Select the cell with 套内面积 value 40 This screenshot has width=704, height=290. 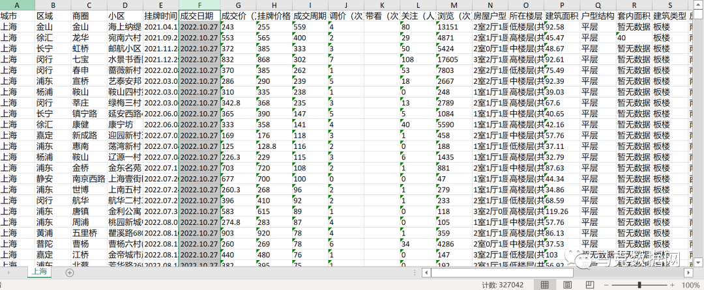click(x=634, y=38)
